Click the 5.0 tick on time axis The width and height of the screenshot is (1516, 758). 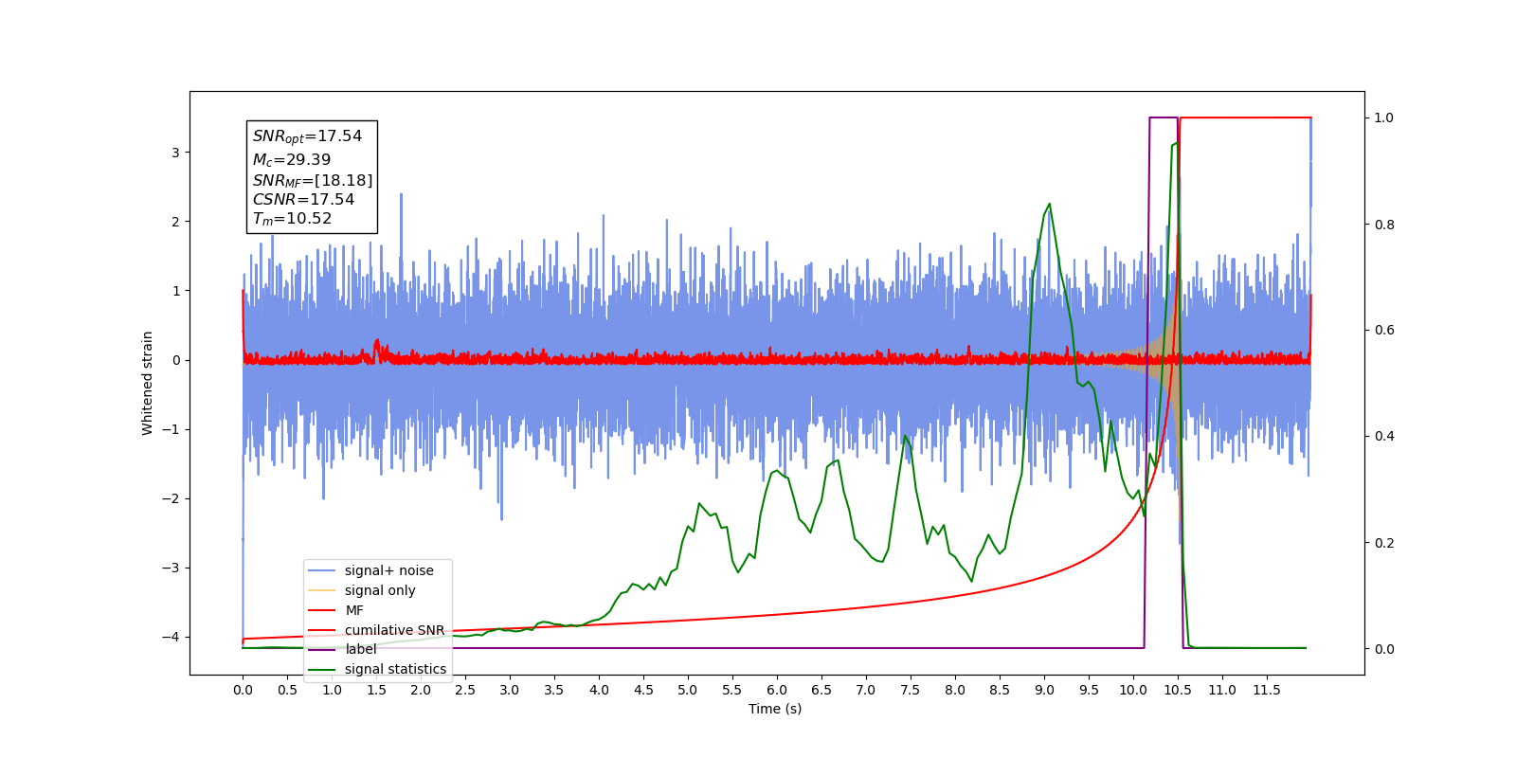coord(688,690)
